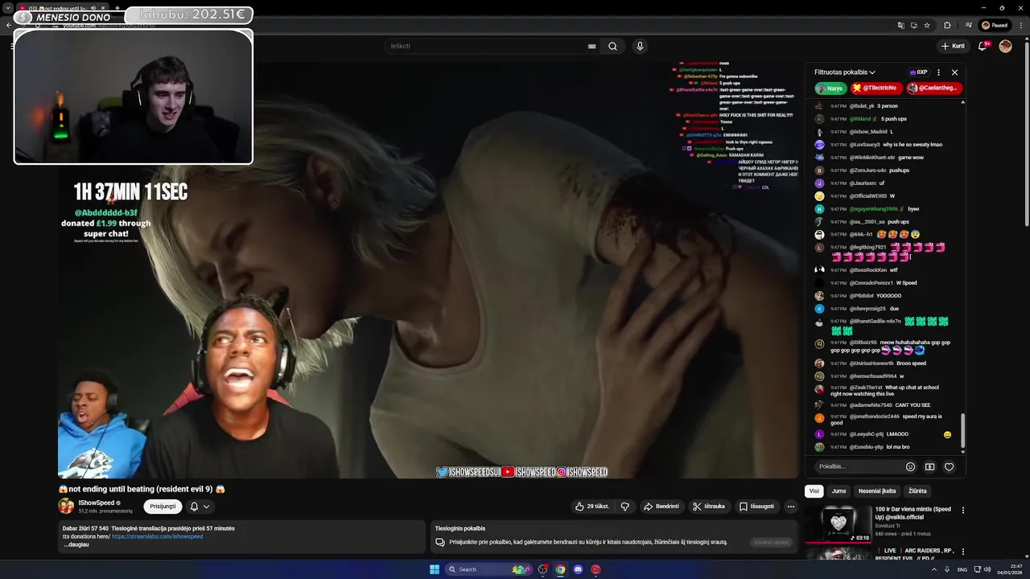
Task: Click the video player area
Action: [x=428, y=270]
